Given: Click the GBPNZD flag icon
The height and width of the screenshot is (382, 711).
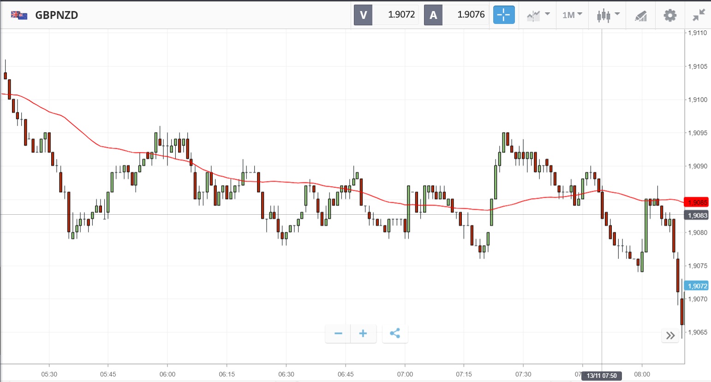Looking at the screenshot, I should point(19,15).
